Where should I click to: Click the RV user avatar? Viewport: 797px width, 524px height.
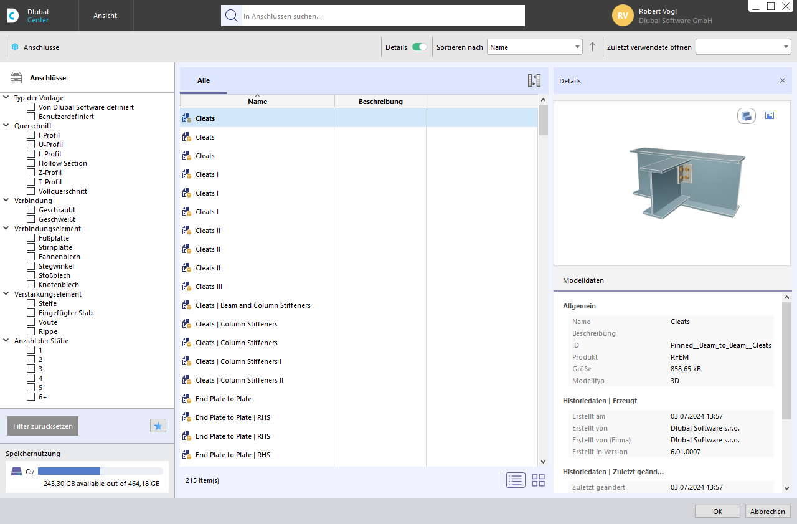tap(623, 16)
